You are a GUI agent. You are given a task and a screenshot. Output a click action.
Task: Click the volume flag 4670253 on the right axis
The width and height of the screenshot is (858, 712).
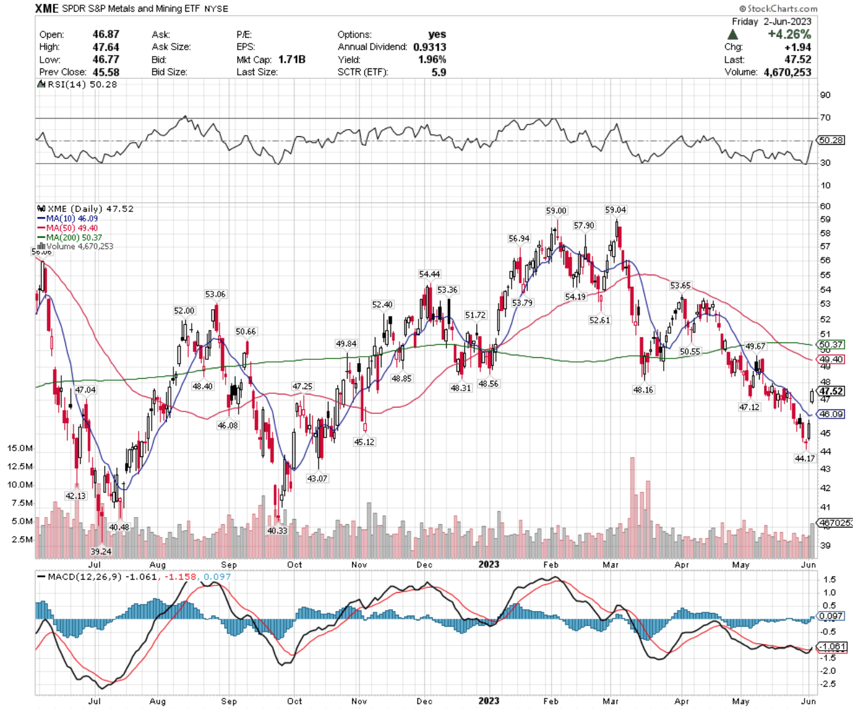pos(835,523)
